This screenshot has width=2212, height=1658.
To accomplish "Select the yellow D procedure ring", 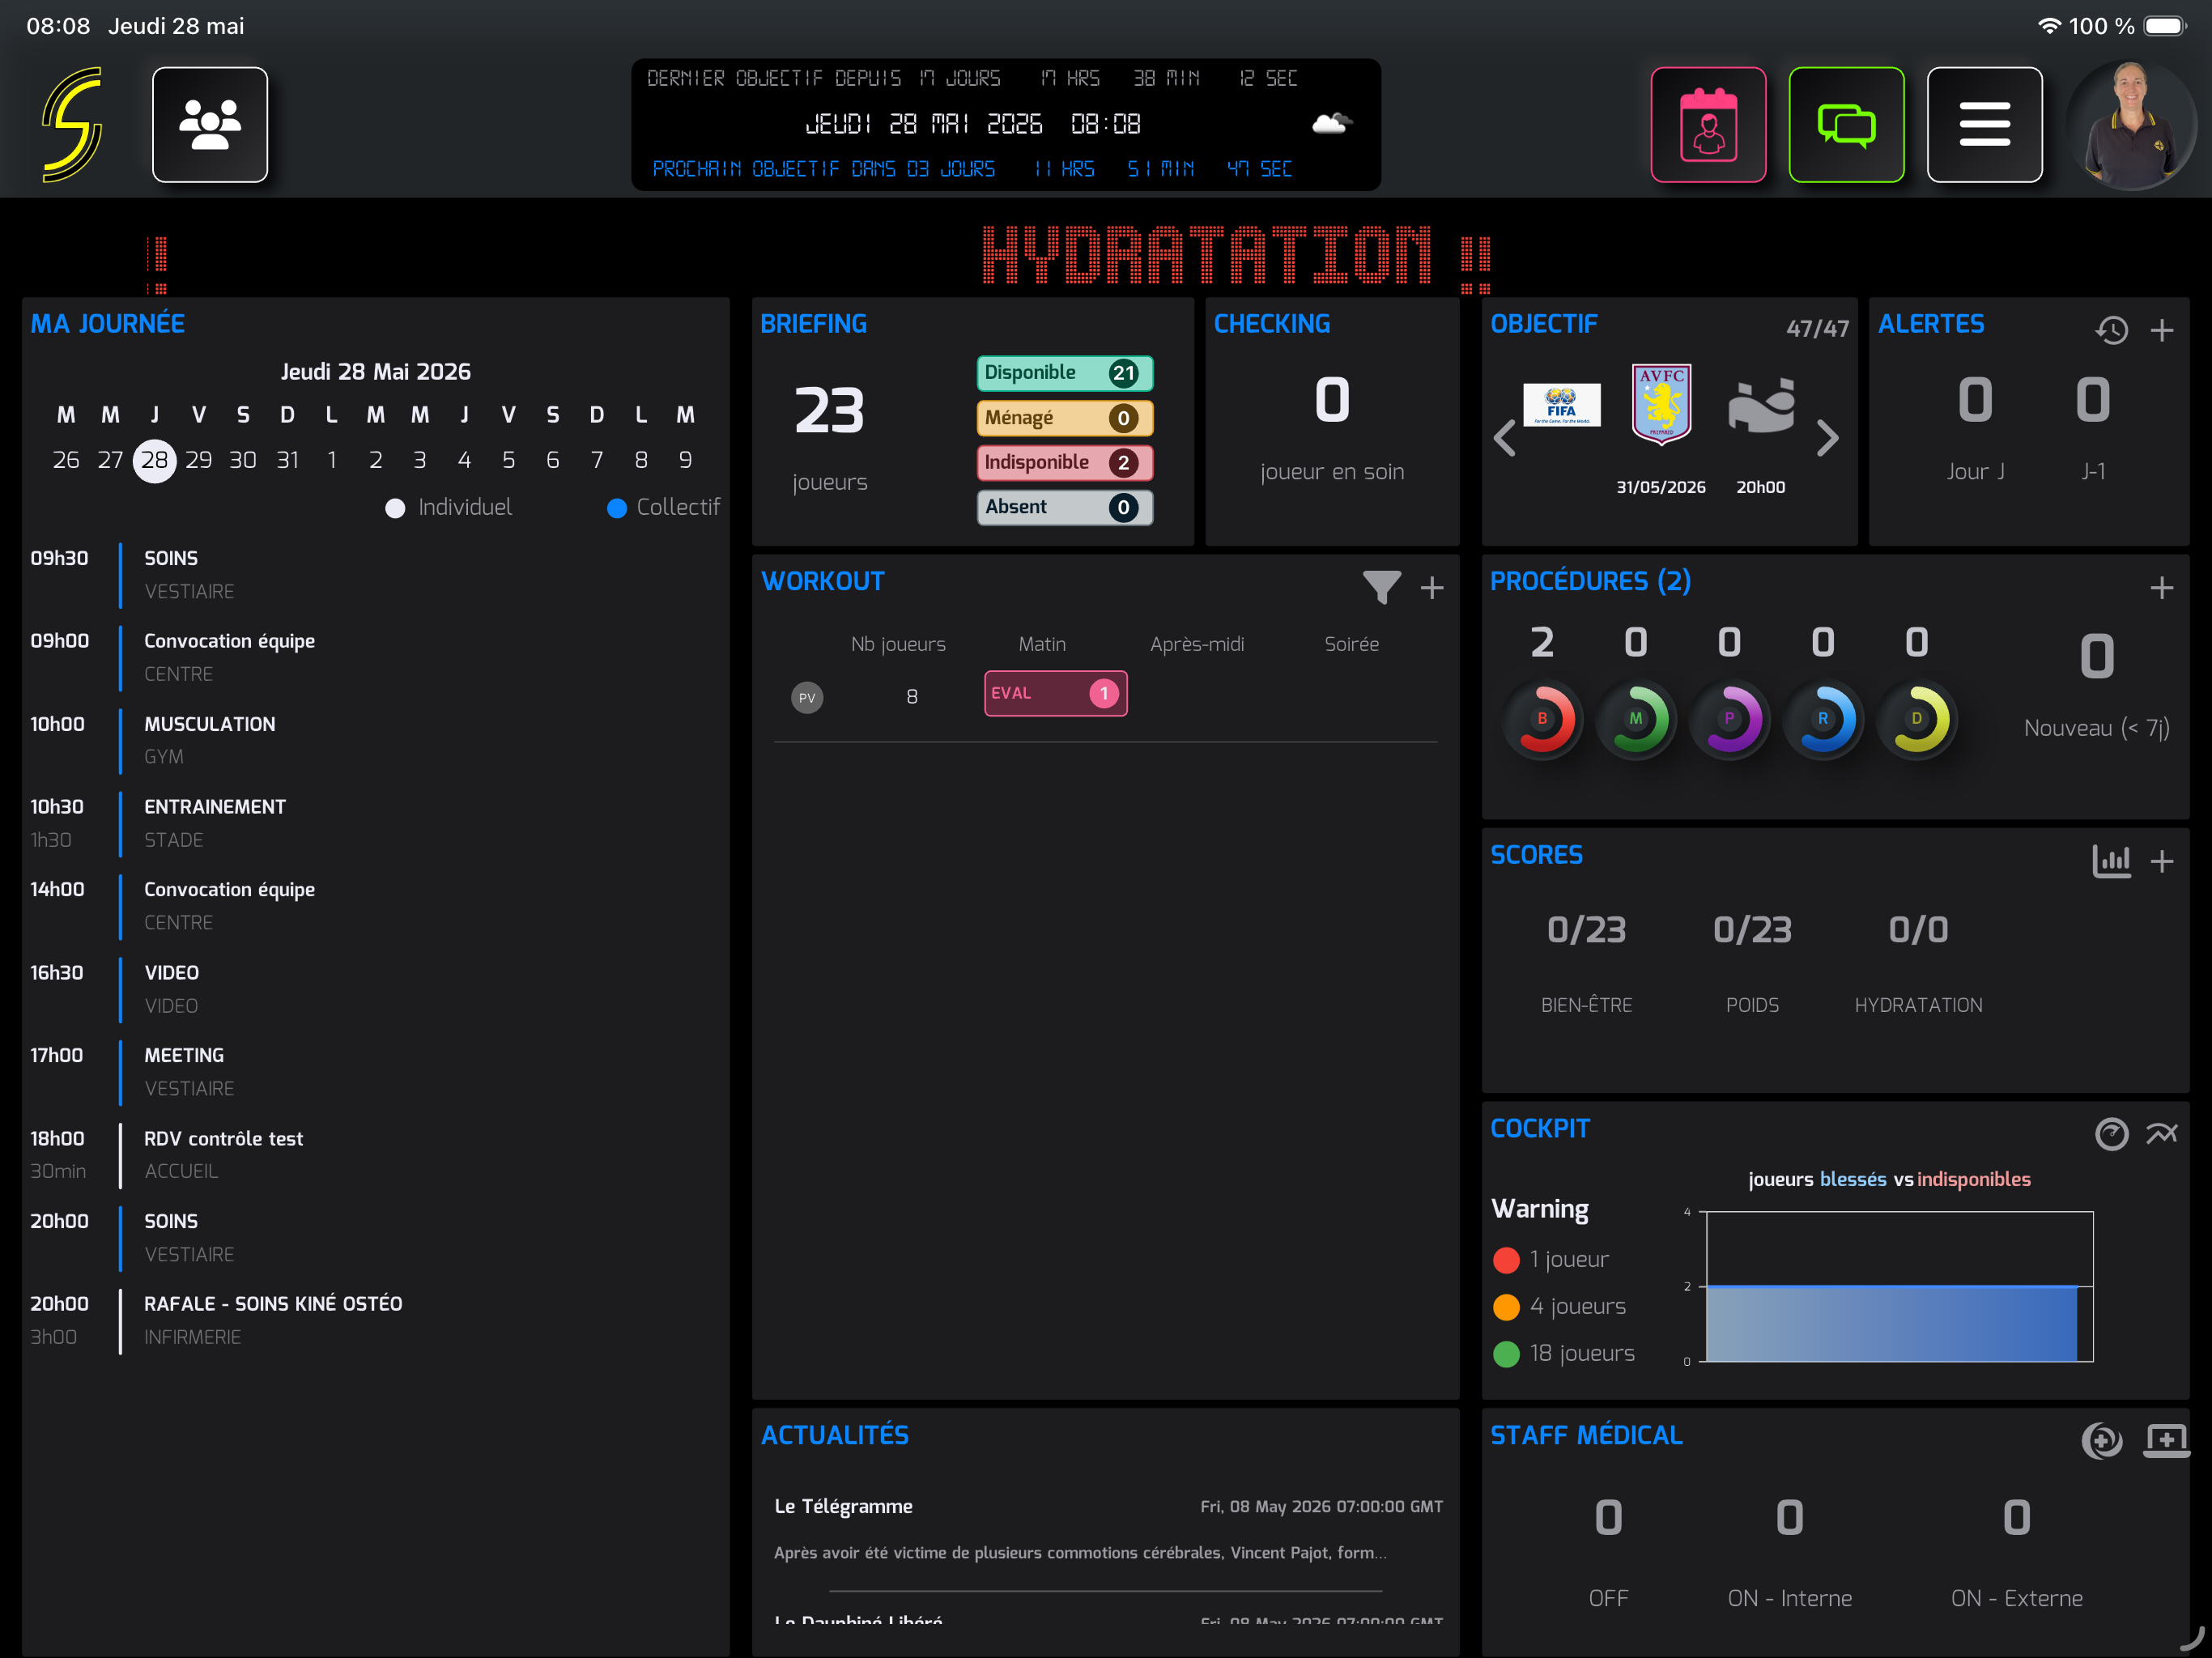I will [1916, 719].
